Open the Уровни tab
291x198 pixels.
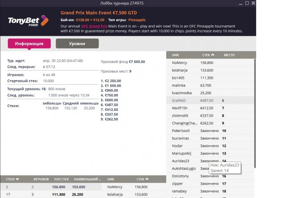click(x=77, y=44)
